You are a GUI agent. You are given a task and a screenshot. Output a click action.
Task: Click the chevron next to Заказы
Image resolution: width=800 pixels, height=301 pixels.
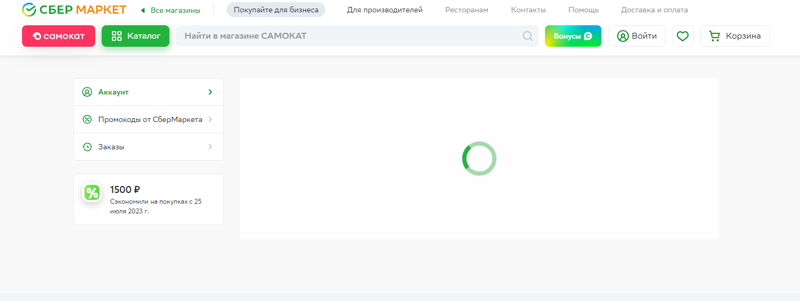pos(210,147)
